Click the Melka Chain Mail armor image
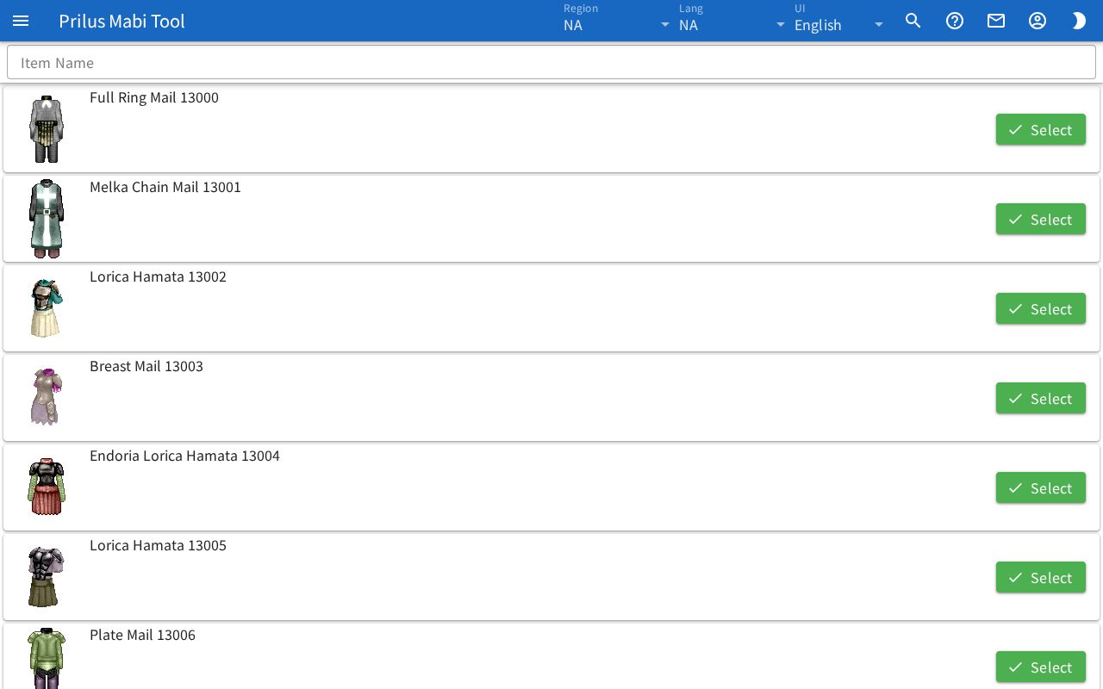Viewport: 1103px width, 689px height. pyautogui.click(x=47, y=219)
